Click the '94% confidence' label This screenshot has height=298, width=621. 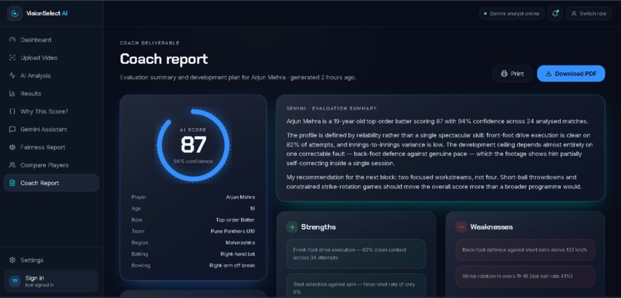coord(193,161)
